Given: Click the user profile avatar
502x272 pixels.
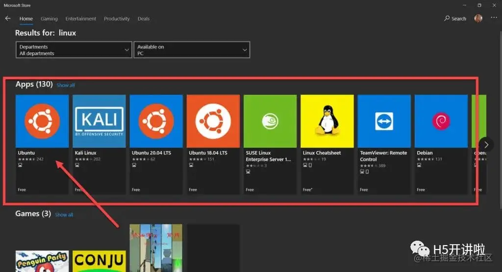Looking at the screenshot, I should (478, 19).
